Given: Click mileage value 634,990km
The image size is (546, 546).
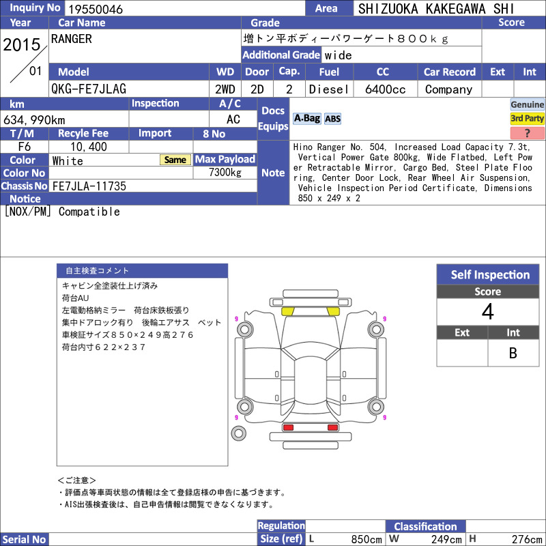Looking at the screenshot, I should (x=34, y=120).
